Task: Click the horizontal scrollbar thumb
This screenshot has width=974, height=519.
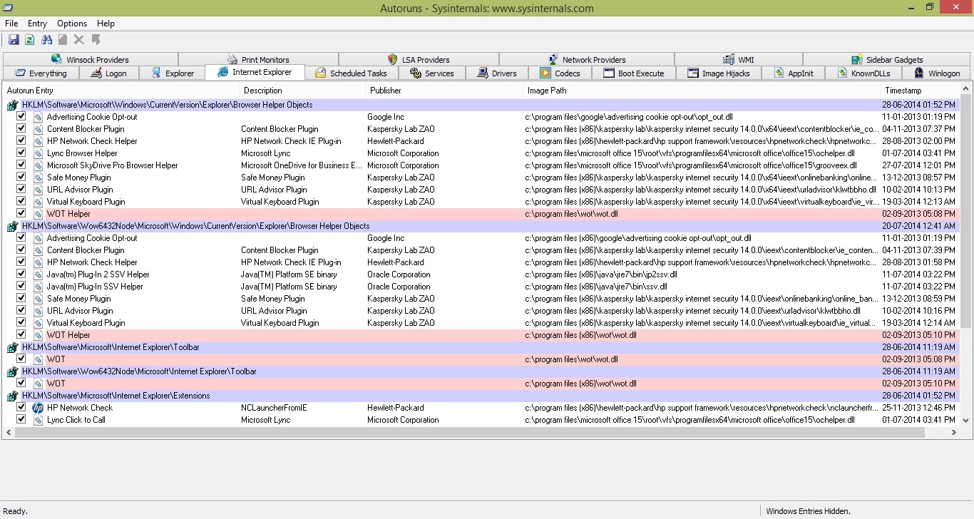Action: coord(471,433)
